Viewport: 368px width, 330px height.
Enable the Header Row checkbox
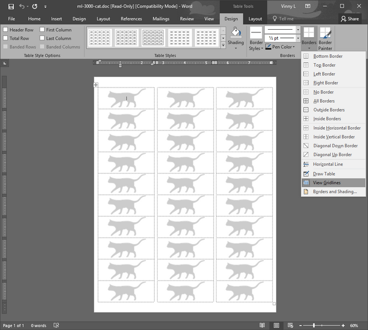click(x=6, y=30)
